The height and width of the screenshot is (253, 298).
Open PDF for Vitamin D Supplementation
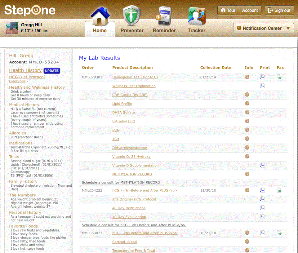(x=262, y=165)
